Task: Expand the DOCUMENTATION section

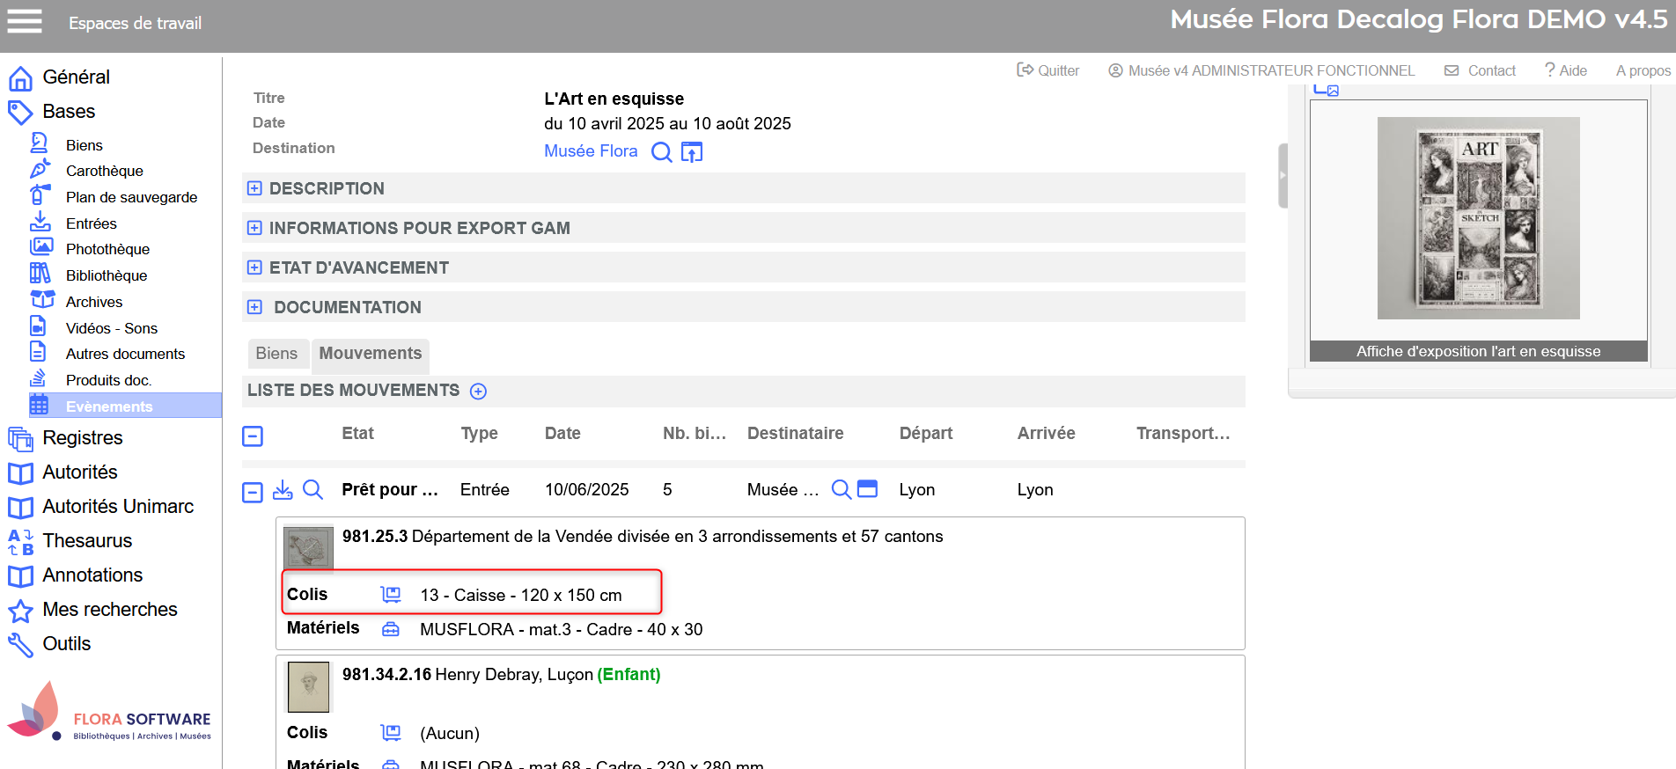Action: pos(254,307)
